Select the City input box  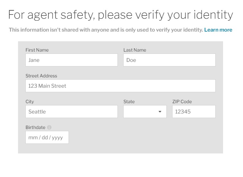tap(71, 112)
